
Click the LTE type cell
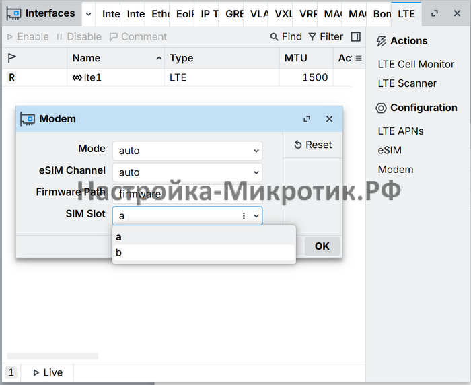[x=178, y=77]
